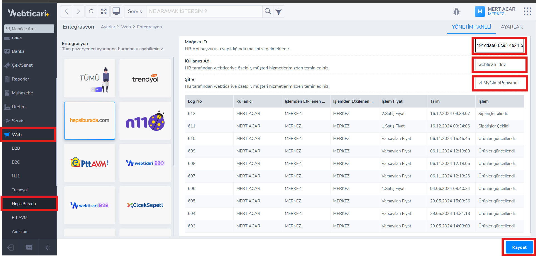Click the refresh icon in toolbar
Viewport: 536px width, 256px height.
click(x=91, y=11)
